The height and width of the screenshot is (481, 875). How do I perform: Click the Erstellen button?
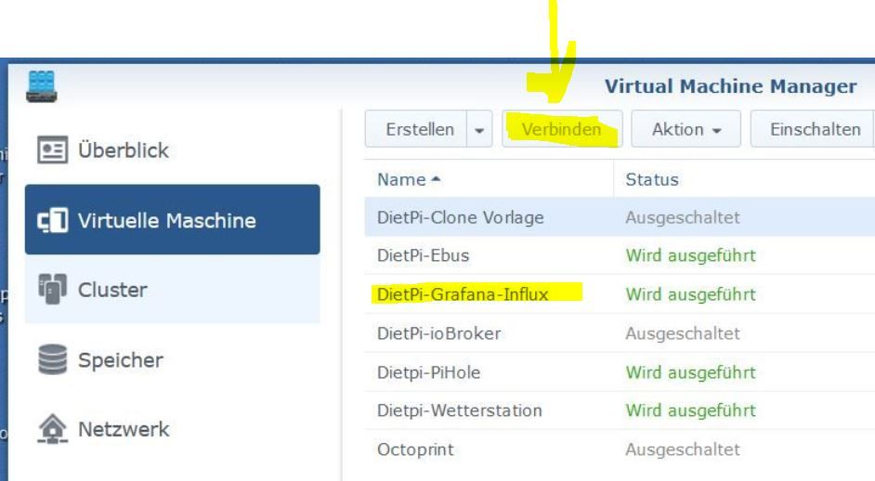[x=416, y=129]
